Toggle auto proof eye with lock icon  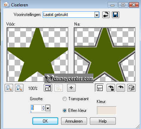click(x=111, y=88)
